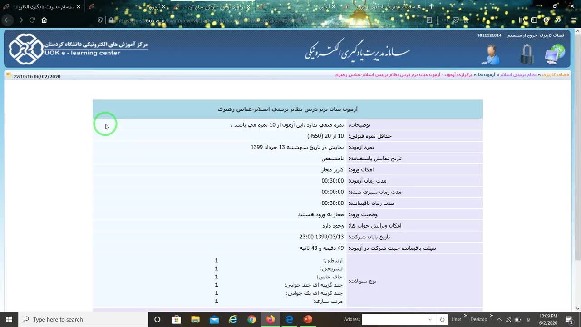This screenshot has height=327, width=581.
Task: Open PowerPoint from the taskbar
Action: [308, 319]
